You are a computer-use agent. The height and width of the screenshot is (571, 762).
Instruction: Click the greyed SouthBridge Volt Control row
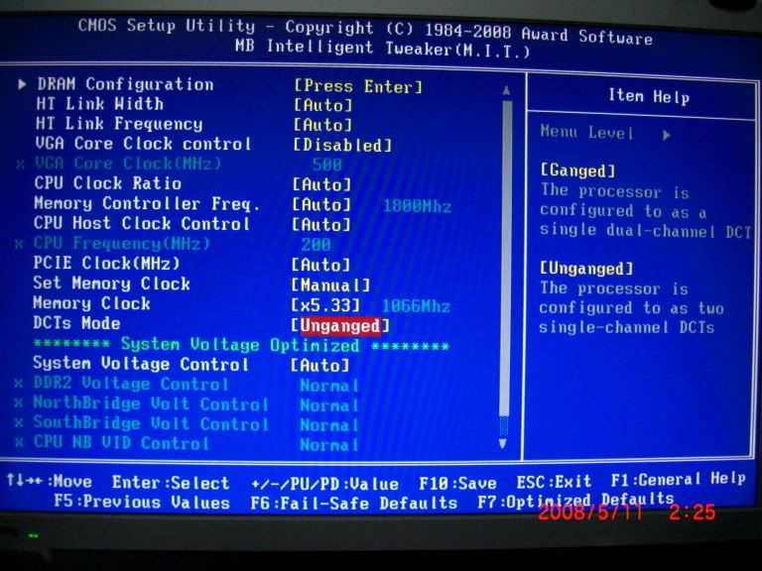151,423
